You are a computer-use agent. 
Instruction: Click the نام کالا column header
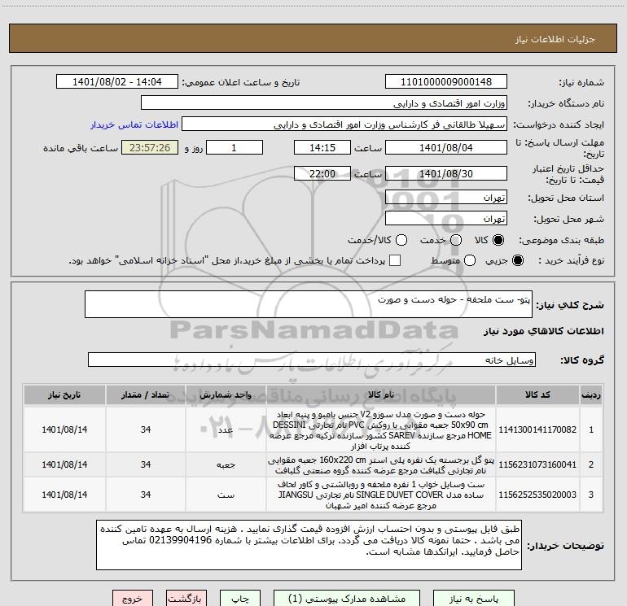coord(381,395)
